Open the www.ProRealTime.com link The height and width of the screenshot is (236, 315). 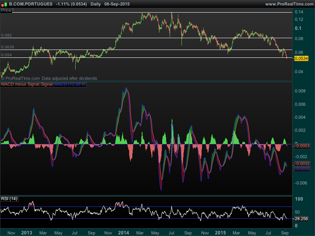[289, 4]
